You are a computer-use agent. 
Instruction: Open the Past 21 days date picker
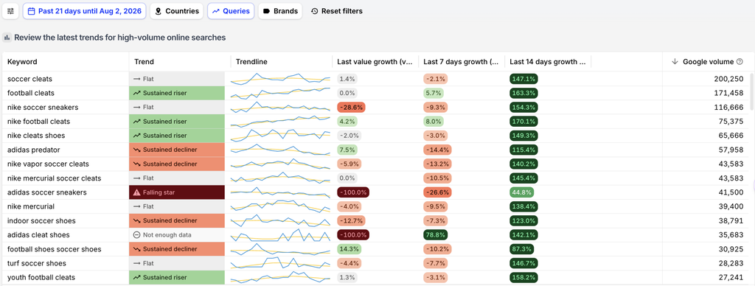(x=84, y=11)
